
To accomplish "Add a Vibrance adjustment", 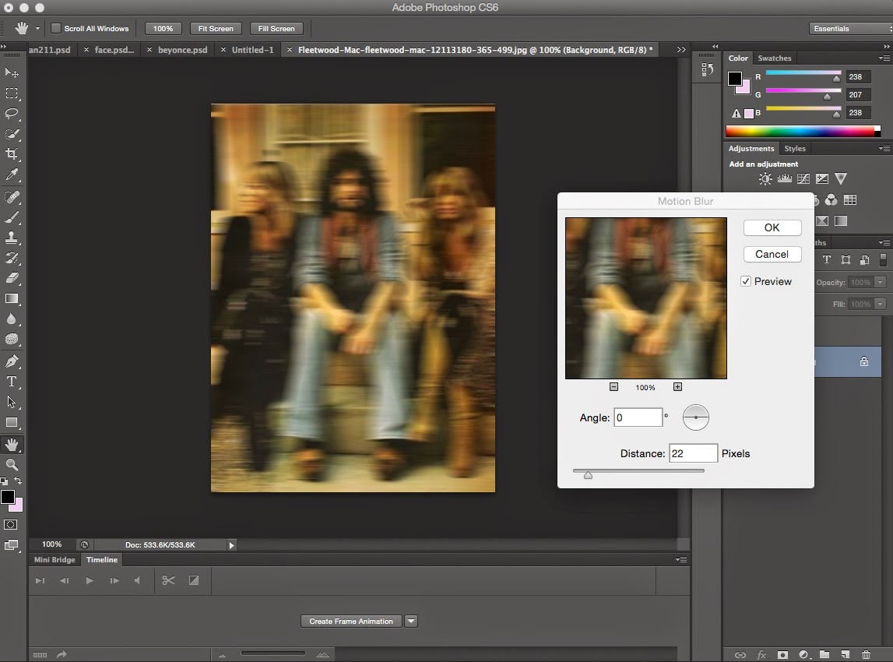I will coord(841,179).
